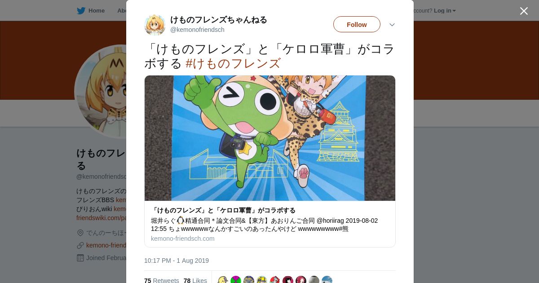Open the card headline about ケロロ軍曹 collaboration
Viewport: 539px width, 283px height.
pyautogui.click(x=223, y=210)
